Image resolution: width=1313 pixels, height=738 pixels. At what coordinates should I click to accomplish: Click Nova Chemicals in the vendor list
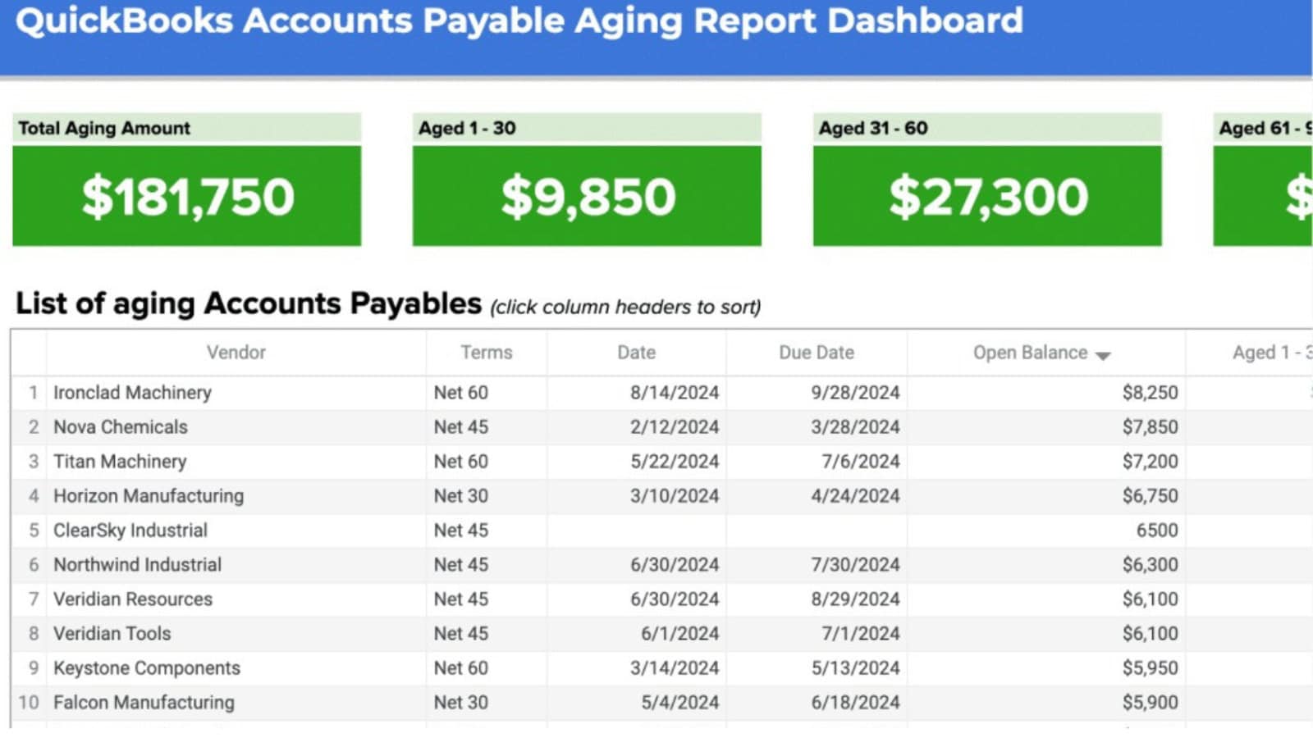coord(119,426)
